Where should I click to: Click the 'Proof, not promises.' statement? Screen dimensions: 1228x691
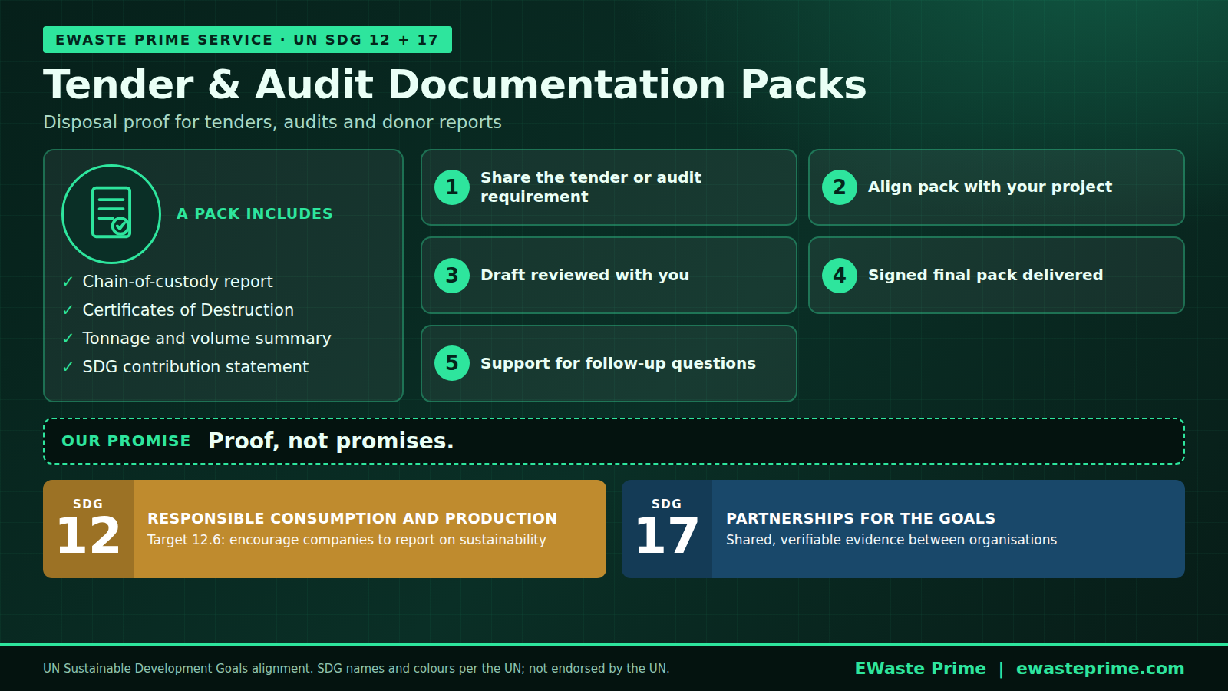(x=331, y=441)
